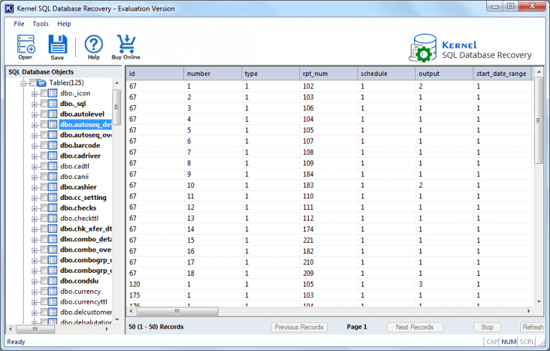Click the output column header
This screenshot has height=351, width=550.
pyautogui.click(x=444, y=74)
